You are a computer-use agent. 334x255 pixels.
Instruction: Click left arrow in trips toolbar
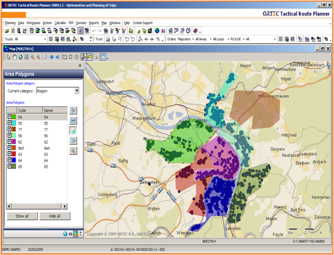(146, 39)
